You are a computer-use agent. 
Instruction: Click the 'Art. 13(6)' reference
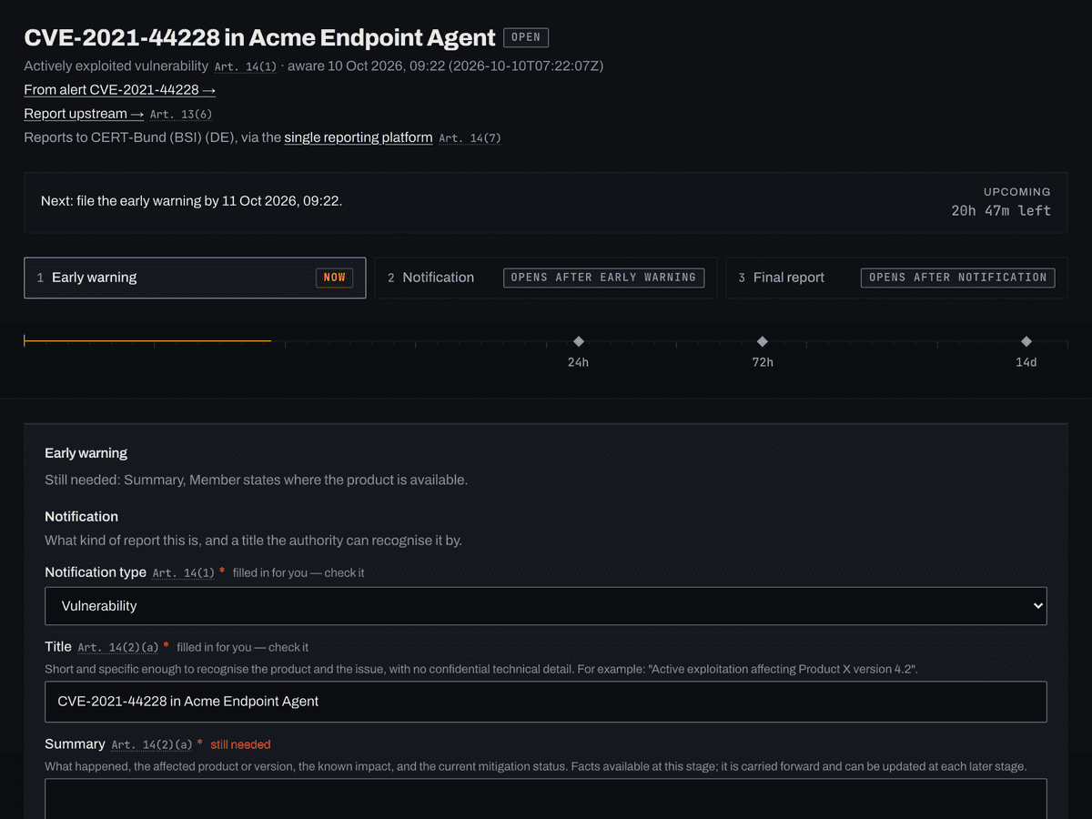tap(181, 115)
